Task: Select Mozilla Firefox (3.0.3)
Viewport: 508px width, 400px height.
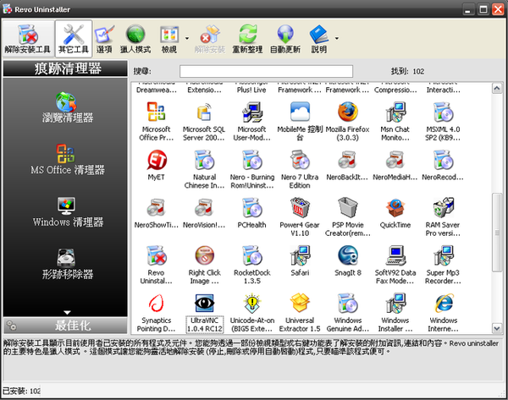Action: click(348, 122)
